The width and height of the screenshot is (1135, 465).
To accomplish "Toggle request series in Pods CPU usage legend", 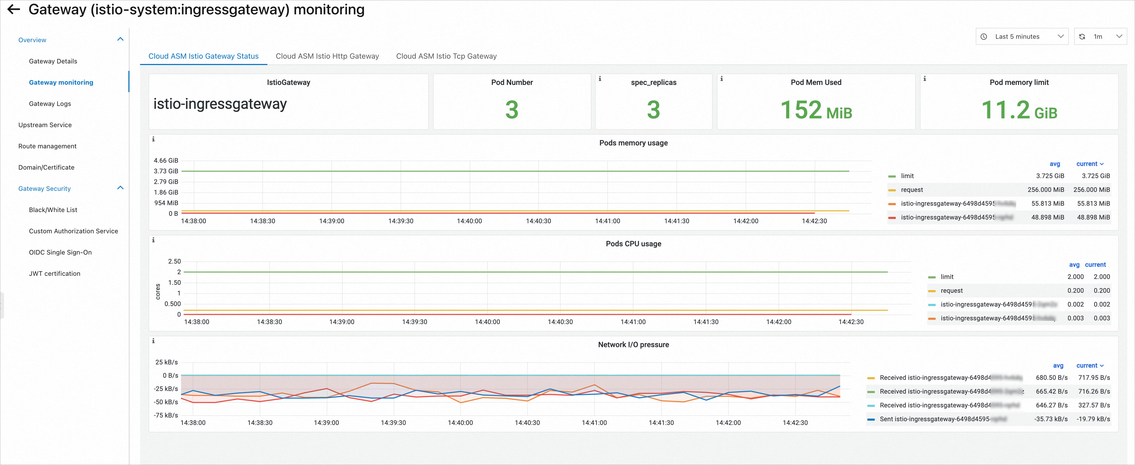I will point(952,290).
